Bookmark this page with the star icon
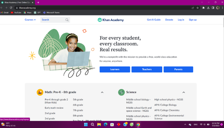Screen dimensions: 224x128 pyautogui.click(x=197, y=8)
